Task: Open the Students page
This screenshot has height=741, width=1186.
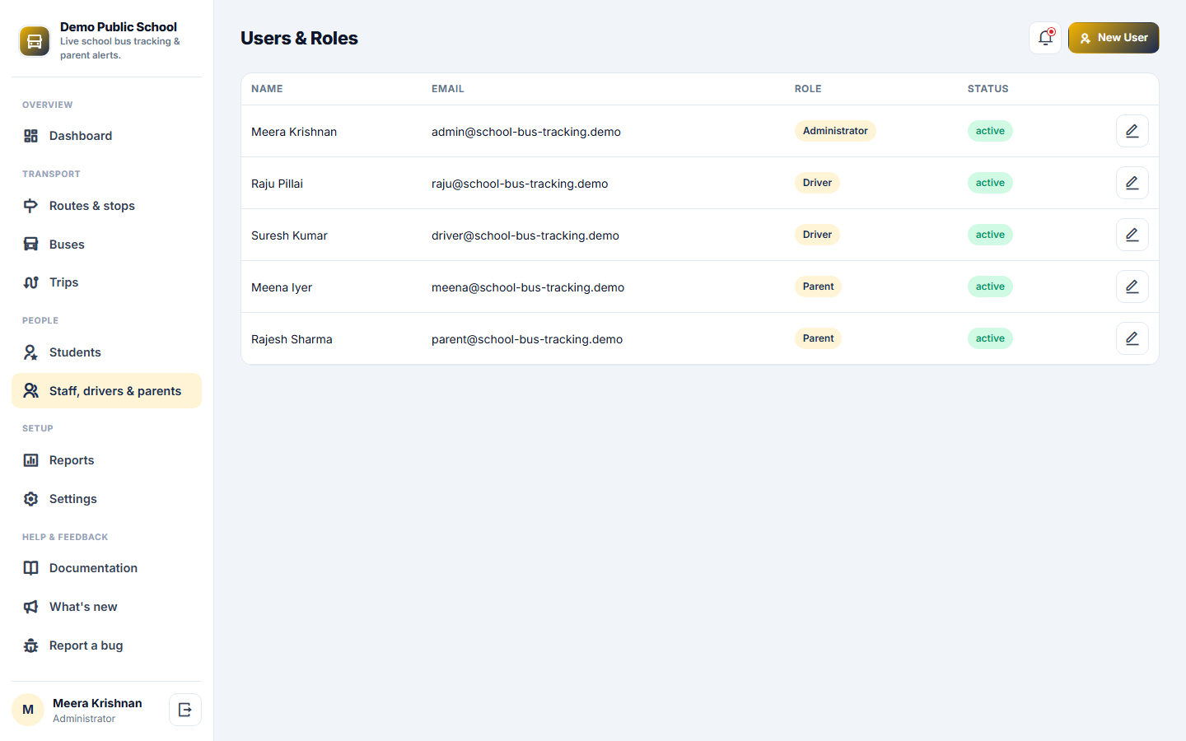Action: [x=106, y=352]
